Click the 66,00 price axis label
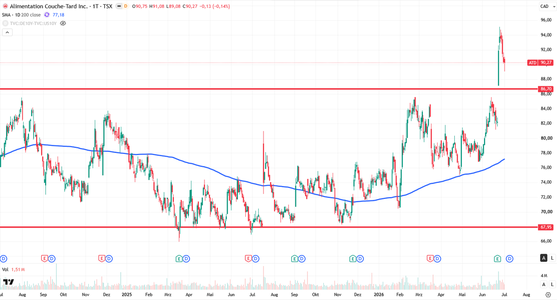This screenshot has height=300, width=557. pyautogui.click(x=546, y=241)
